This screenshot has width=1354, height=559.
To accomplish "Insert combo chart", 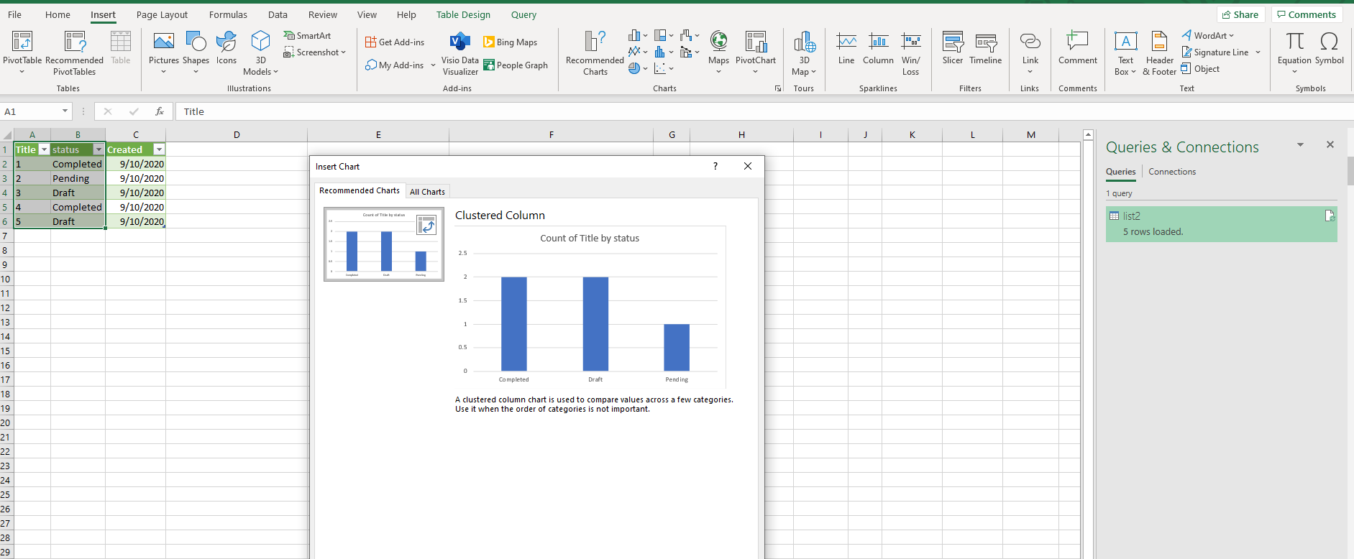I will (x=690, y=52).
